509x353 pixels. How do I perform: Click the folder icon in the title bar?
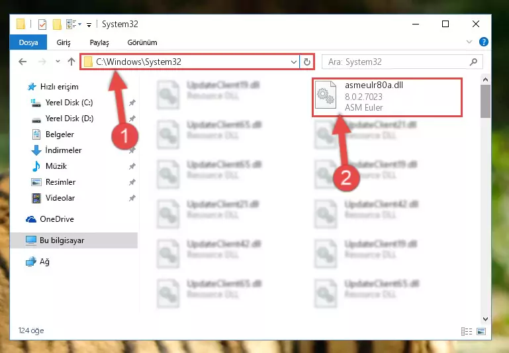tap(21, 24)
